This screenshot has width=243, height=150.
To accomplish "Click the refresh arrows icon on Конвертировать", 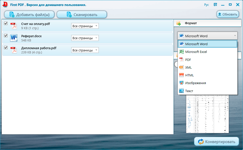I will (201, 142).
